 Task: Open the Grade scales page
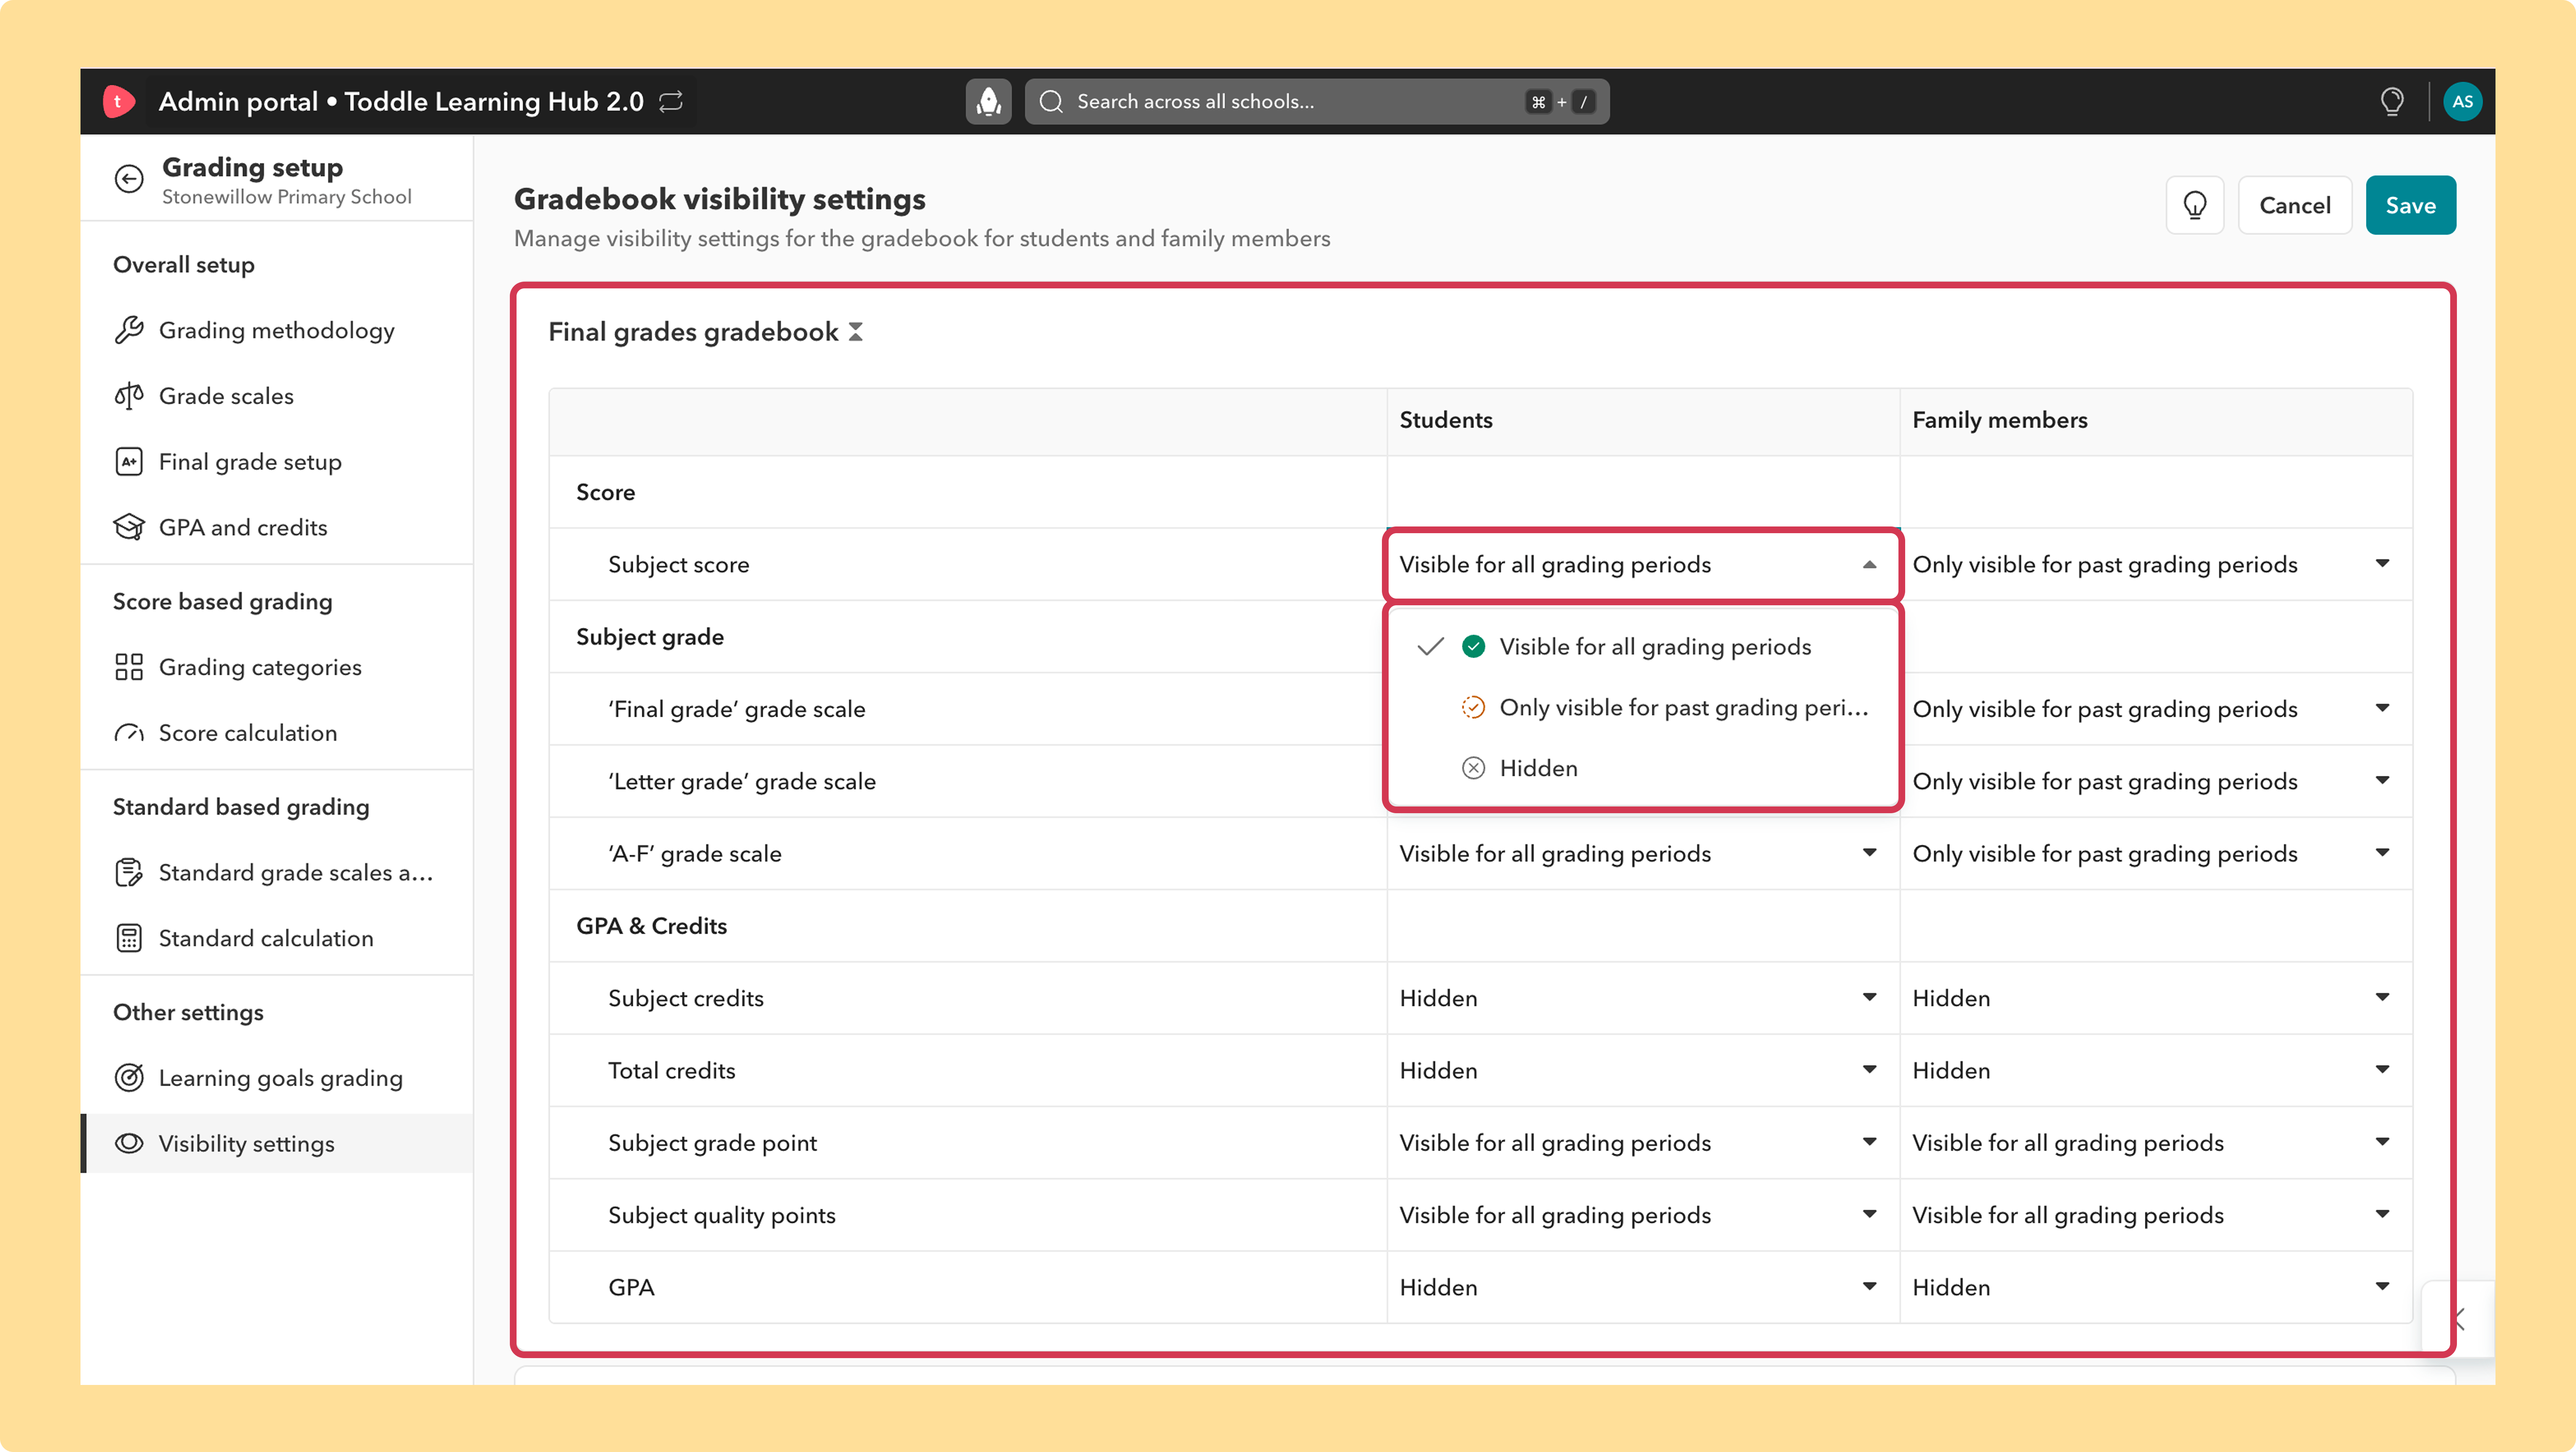coord(276,396)
